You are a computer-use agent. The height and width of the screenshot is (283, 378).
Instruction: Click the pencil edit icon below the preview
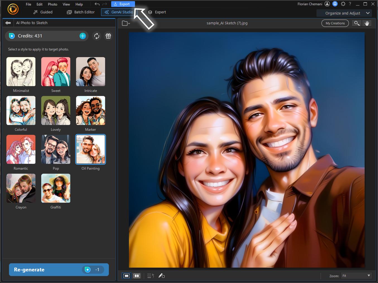click(x=161, y=276)
